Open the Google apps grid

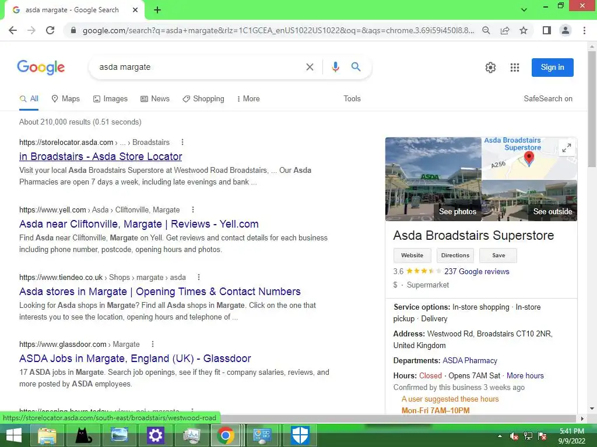click(x=515, y=68)
